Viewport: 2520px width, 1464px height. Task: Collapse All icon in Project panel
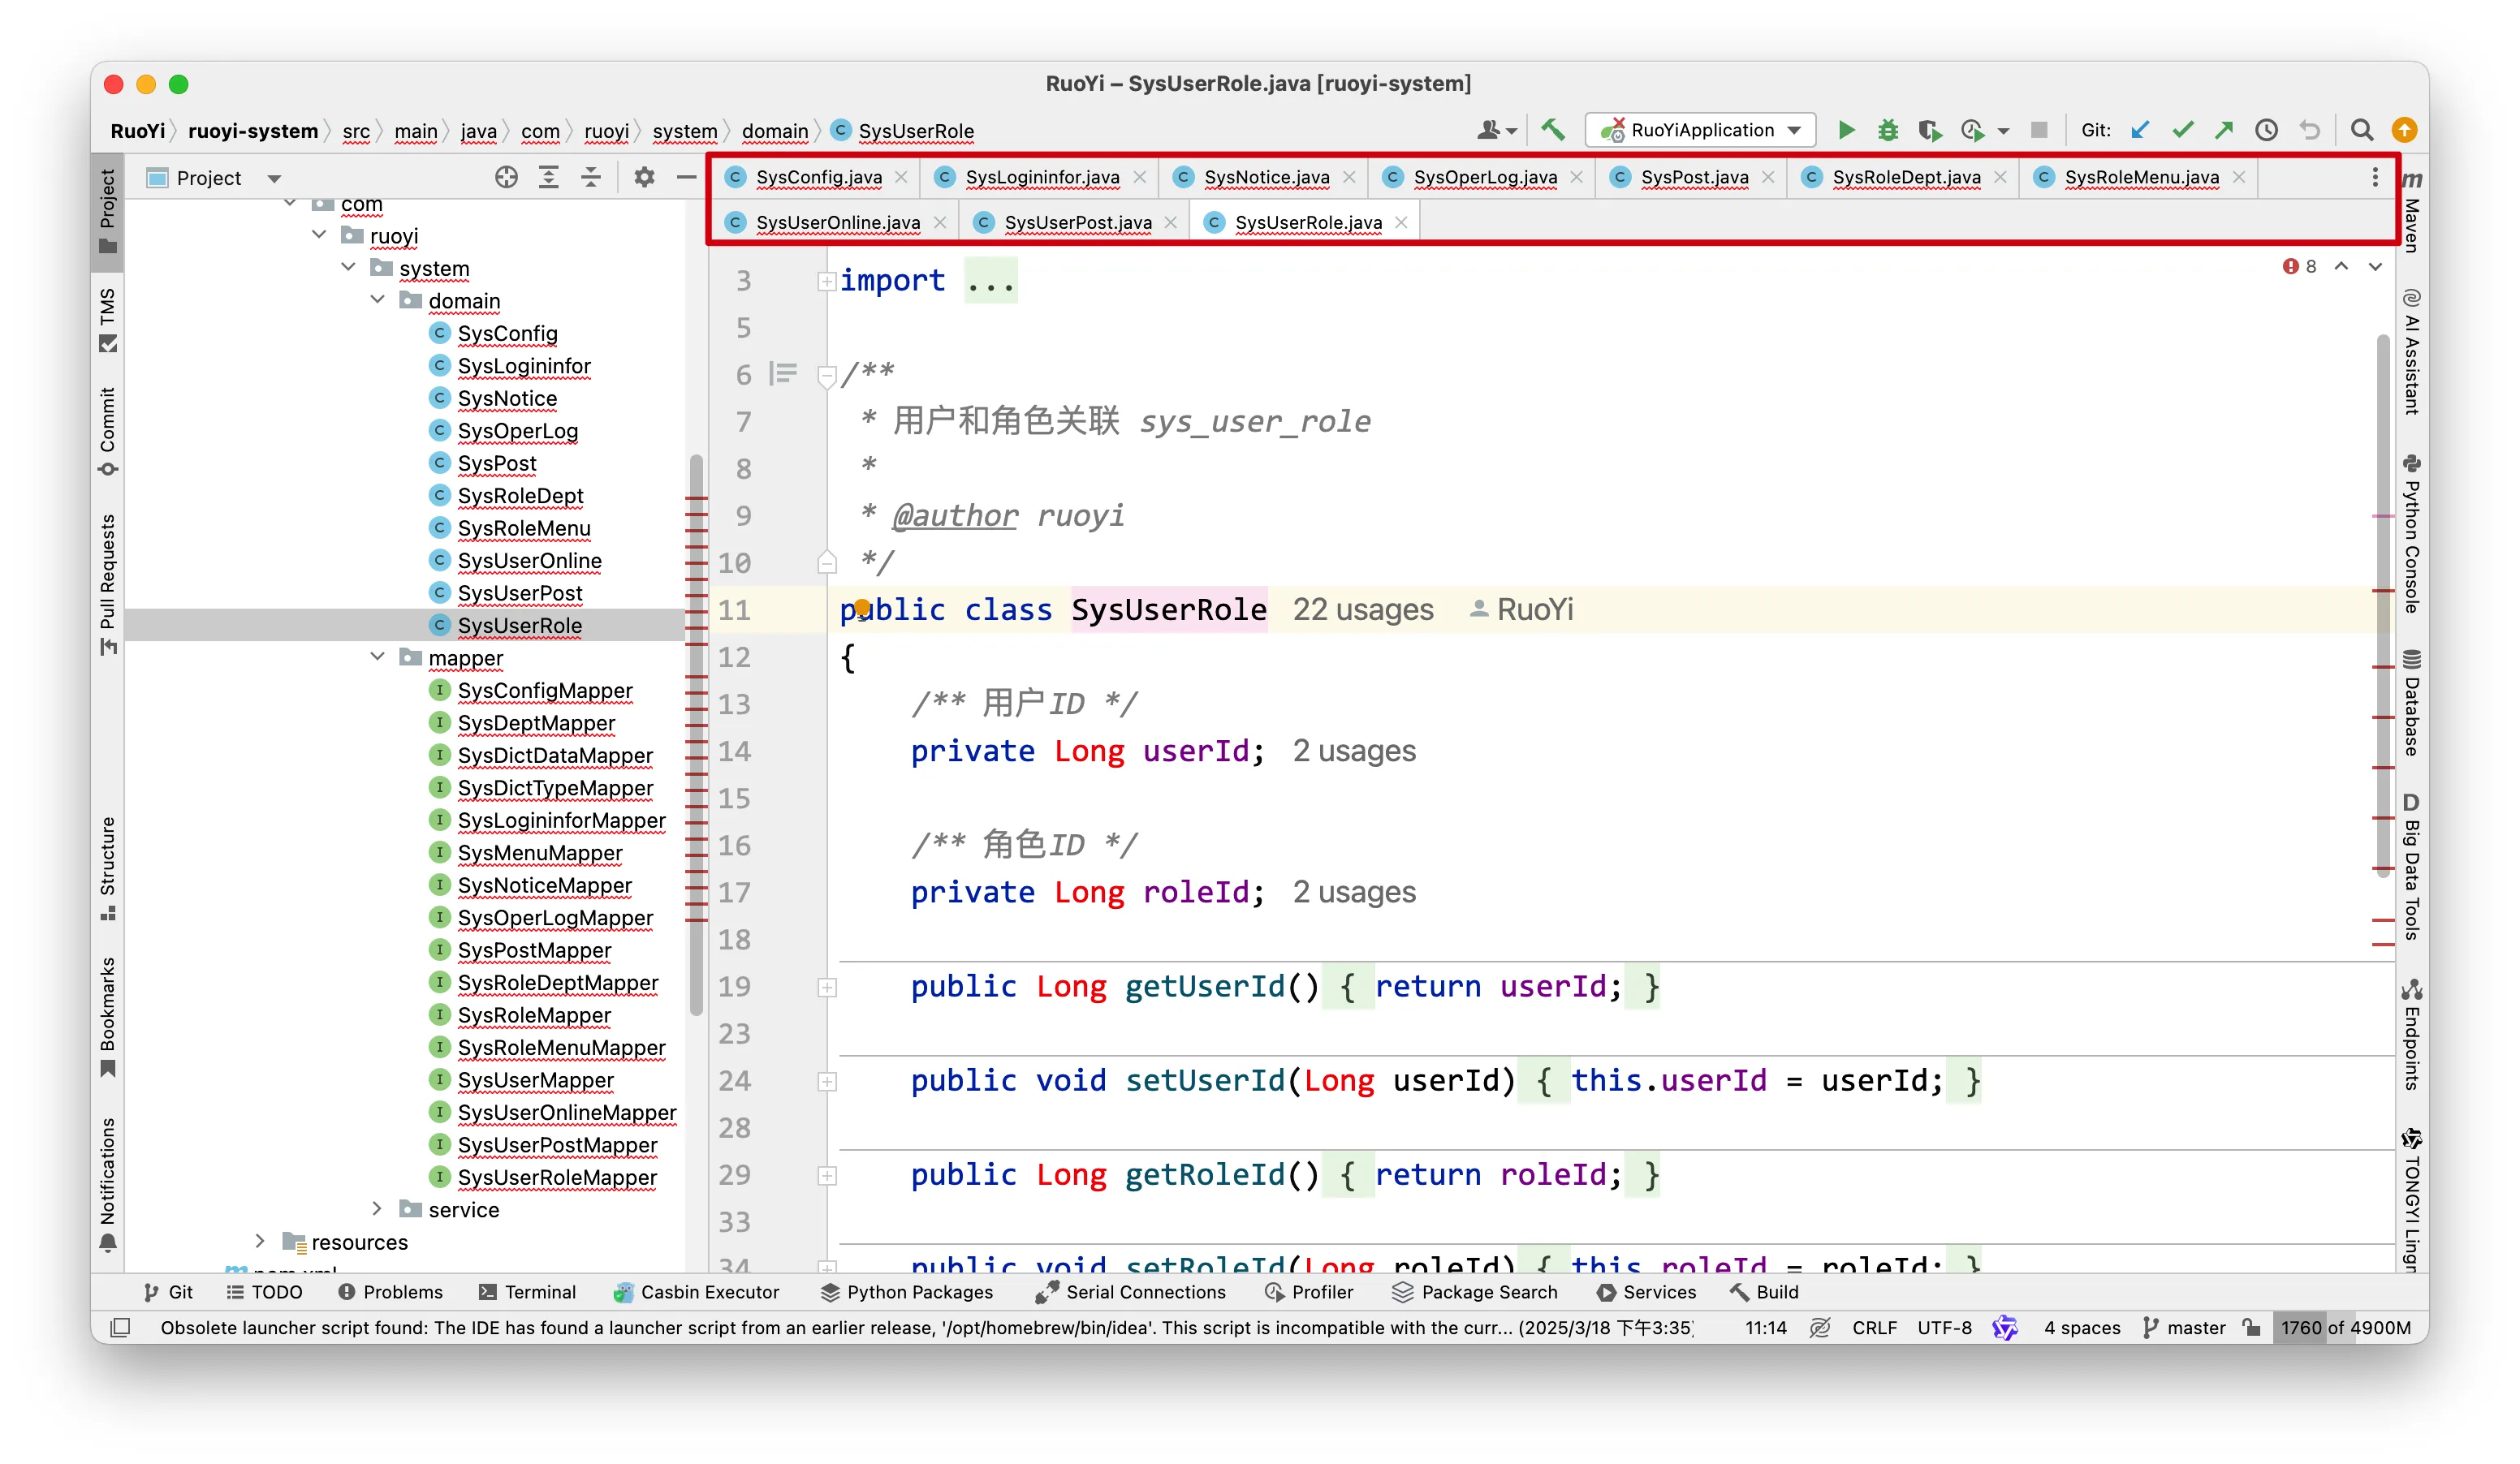point(591,177)
